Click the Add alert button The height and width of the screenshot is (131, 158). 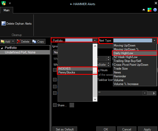tap(6, 41)
